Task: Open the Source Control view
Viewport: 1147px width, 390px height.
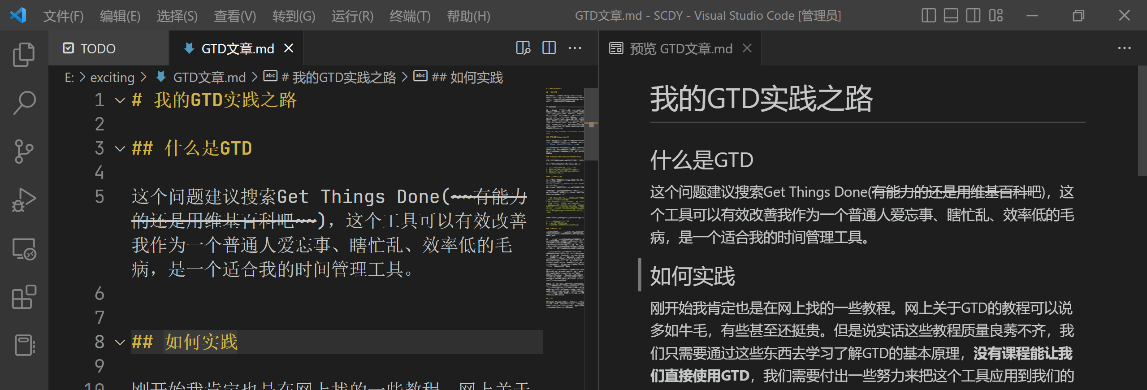Action: [x=24, y=151]
